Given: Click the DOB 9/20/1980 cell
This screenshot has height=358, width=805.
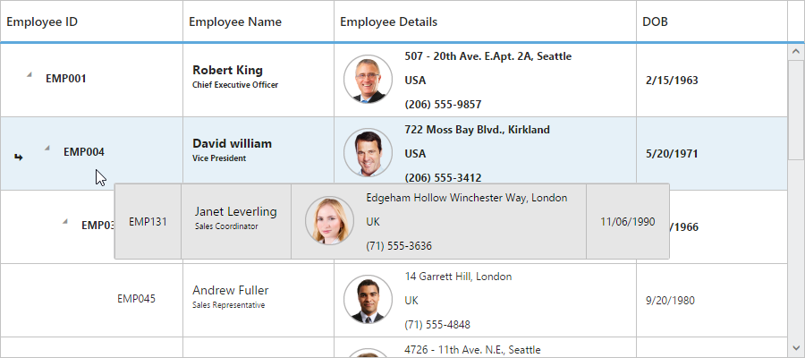Looking at the screenshot, I should [x=672, y=300].
